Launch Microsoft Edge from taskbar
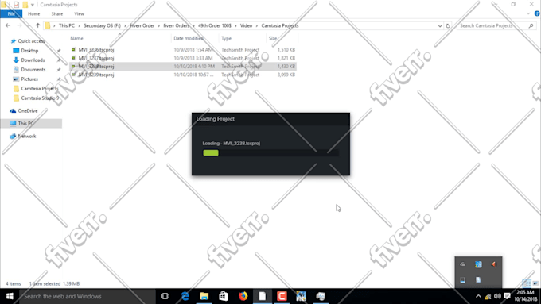The width and height of the screenshot is (541, 304). [185, 296]
